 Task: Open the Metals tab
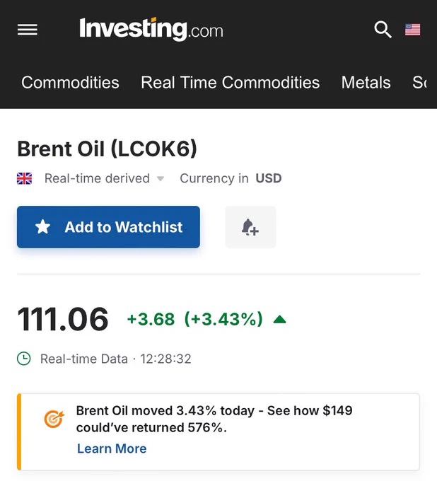[x=366, y=83]
